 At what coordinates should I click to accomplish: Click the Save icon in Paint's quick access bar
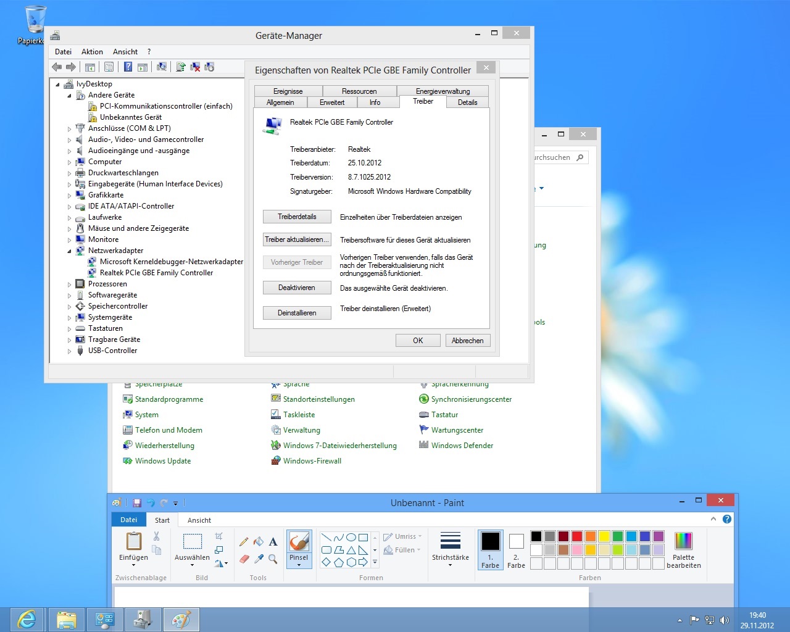tap(137, 503)
